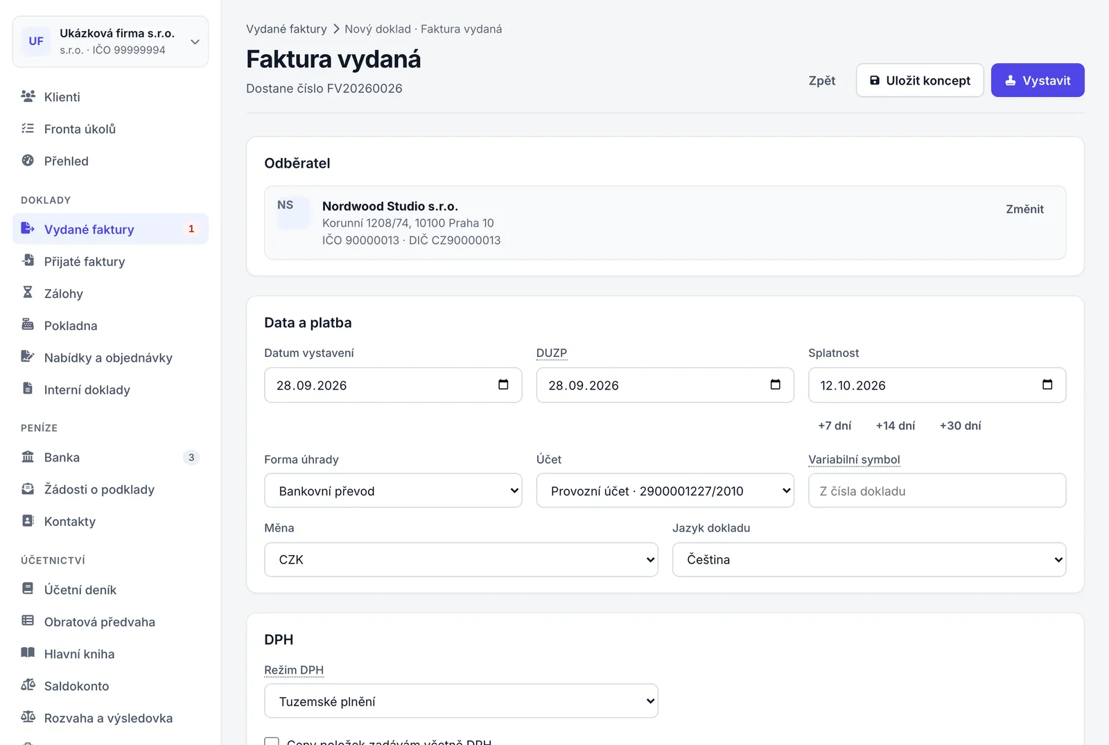The height and width of the screenshot is (745, 1109).
Task: Click the Žádosti o podklady icon
Action: 28,489
